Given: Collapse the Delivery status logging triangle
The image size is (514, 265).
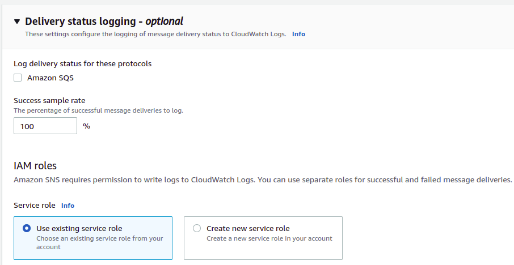Looking at the screenshot, I should pos(17,22).
